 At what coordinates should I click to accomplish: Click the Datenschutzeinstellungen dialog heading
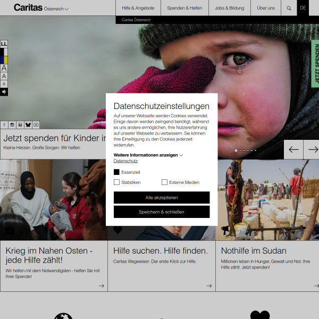click(x=162, y=106)
